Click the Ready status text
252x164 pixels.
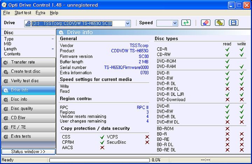[x=8, y=160]
